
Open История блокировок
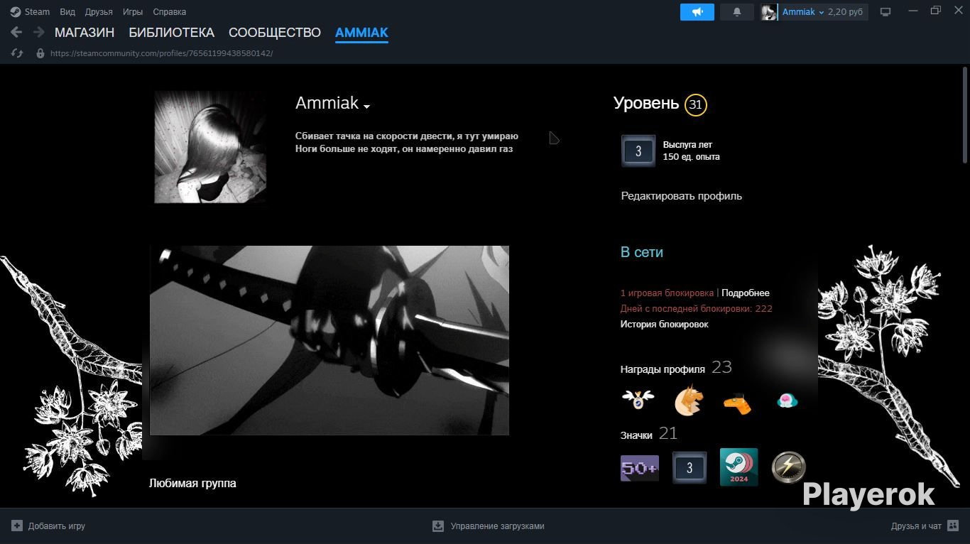665,324
